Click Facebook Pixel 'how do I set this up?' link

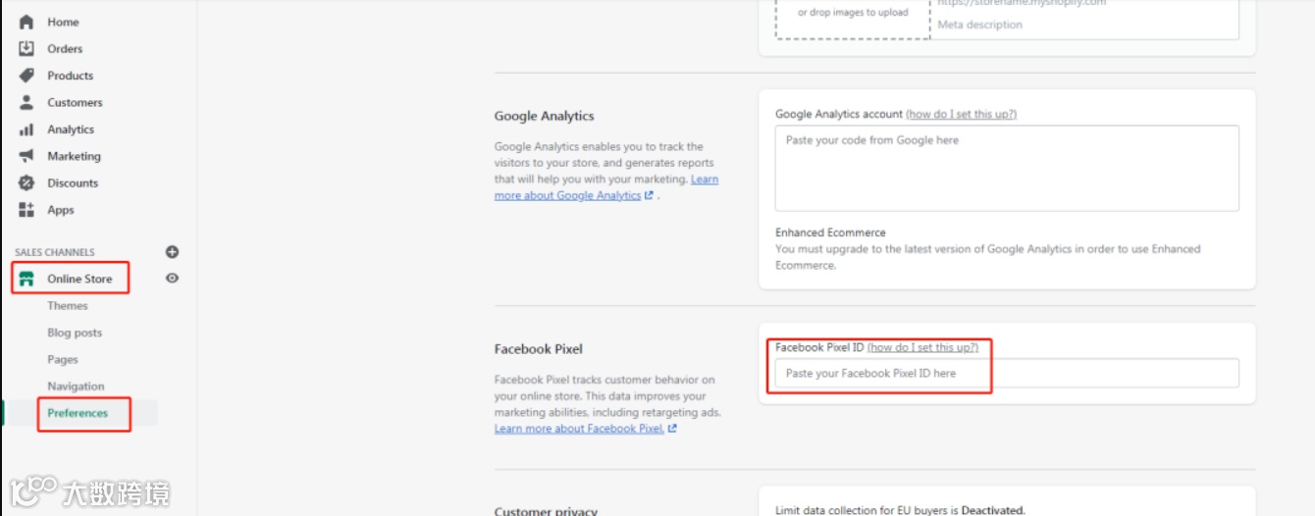922,347
